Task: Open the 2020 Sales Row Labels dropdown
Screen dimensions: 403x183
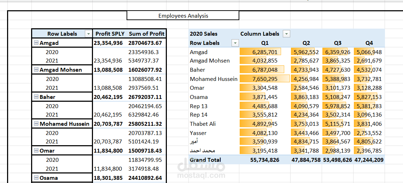Action: 235,43
